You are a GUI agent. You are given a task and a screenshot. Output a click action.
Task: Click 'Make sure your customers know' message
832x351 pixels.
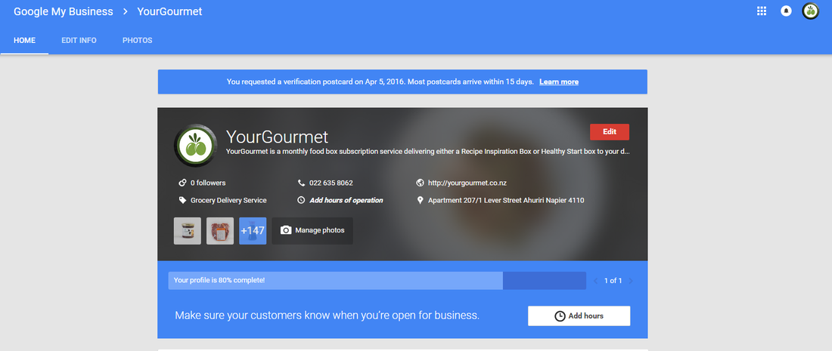pos(327,316)
